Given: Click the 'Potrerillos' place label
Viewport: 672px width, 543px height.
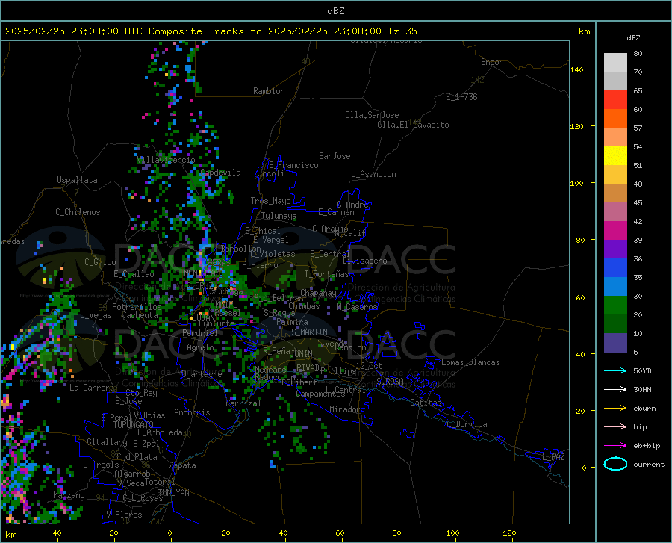Looking at the screenshot, I should coord(137,307).
